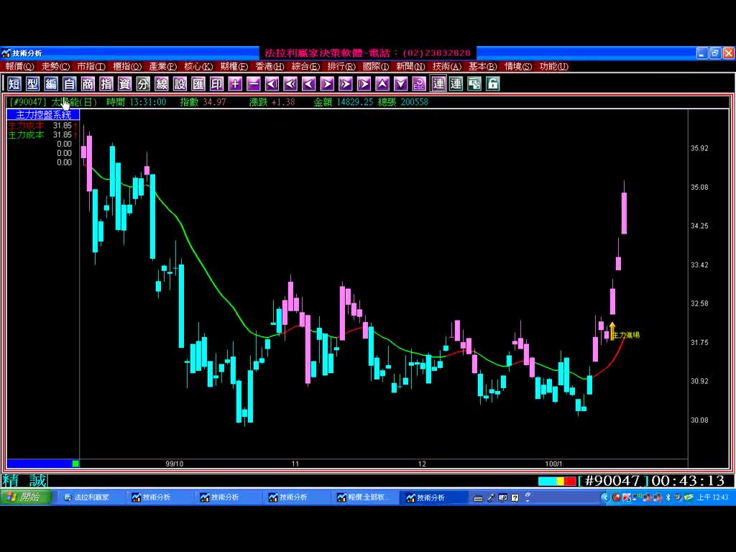736x552 pixels.
Task: Rewind using the double-left-arrow icon
Action: click(290, 84)
